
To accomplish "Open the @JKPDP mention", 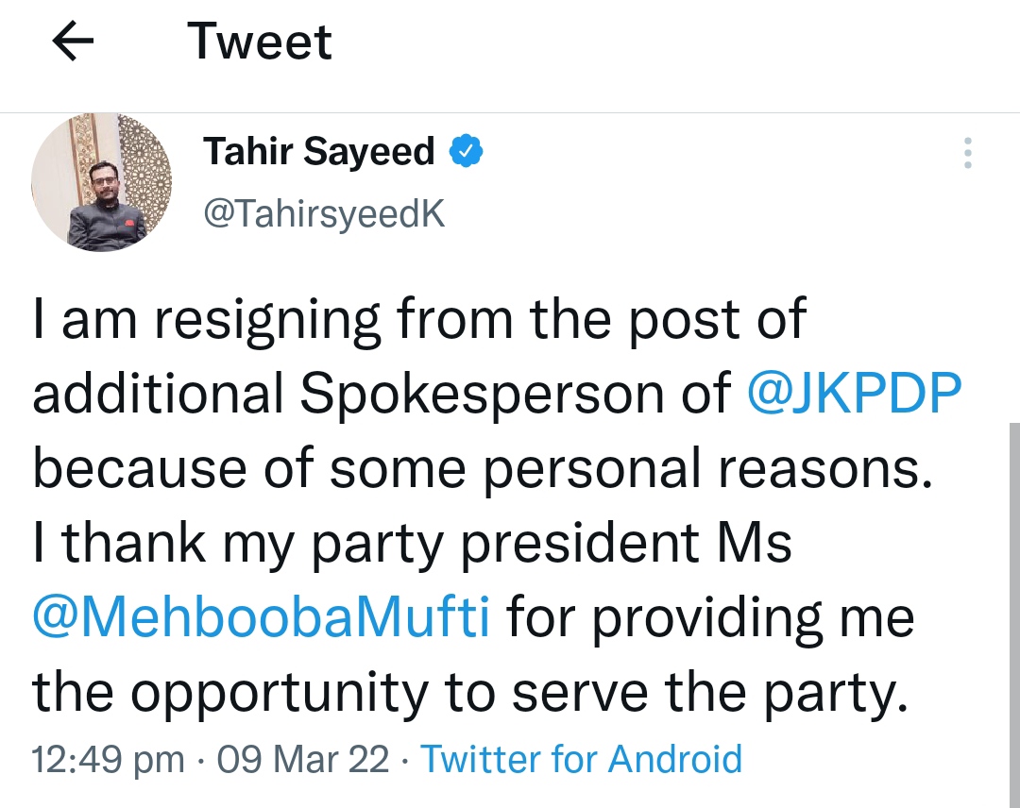I will (x=854, y=394).
